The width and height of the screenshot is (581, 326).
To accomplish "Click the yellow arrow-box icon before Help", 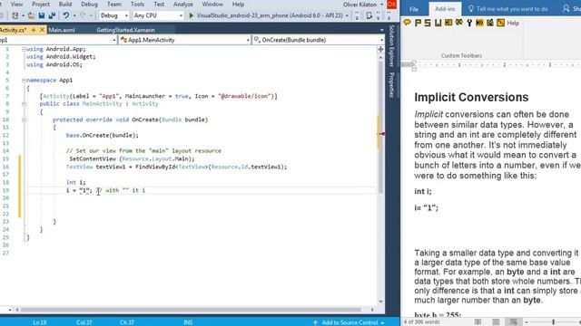I will [x=500, y=23].
